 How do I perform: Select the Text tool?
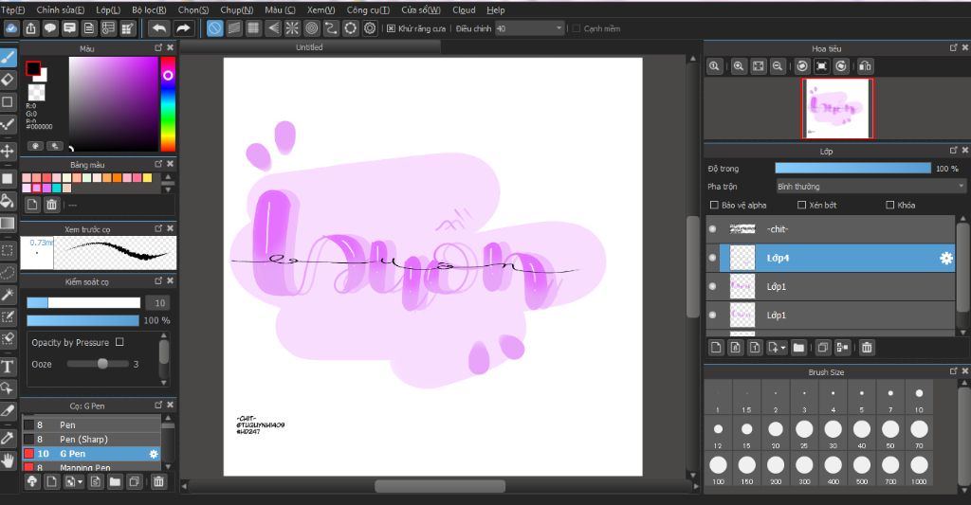(x=8, y=367)
